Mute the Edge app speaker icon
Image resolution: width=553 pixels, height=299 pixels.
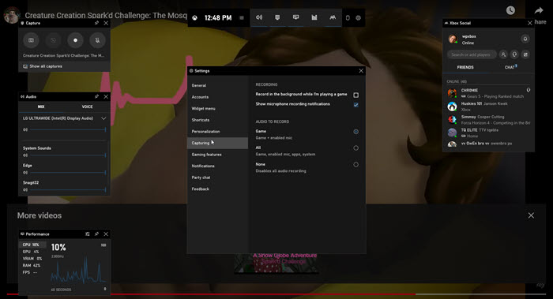[25, 172]
